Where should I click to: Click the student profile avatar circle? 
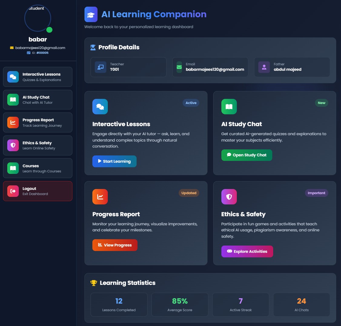point(37,18)
